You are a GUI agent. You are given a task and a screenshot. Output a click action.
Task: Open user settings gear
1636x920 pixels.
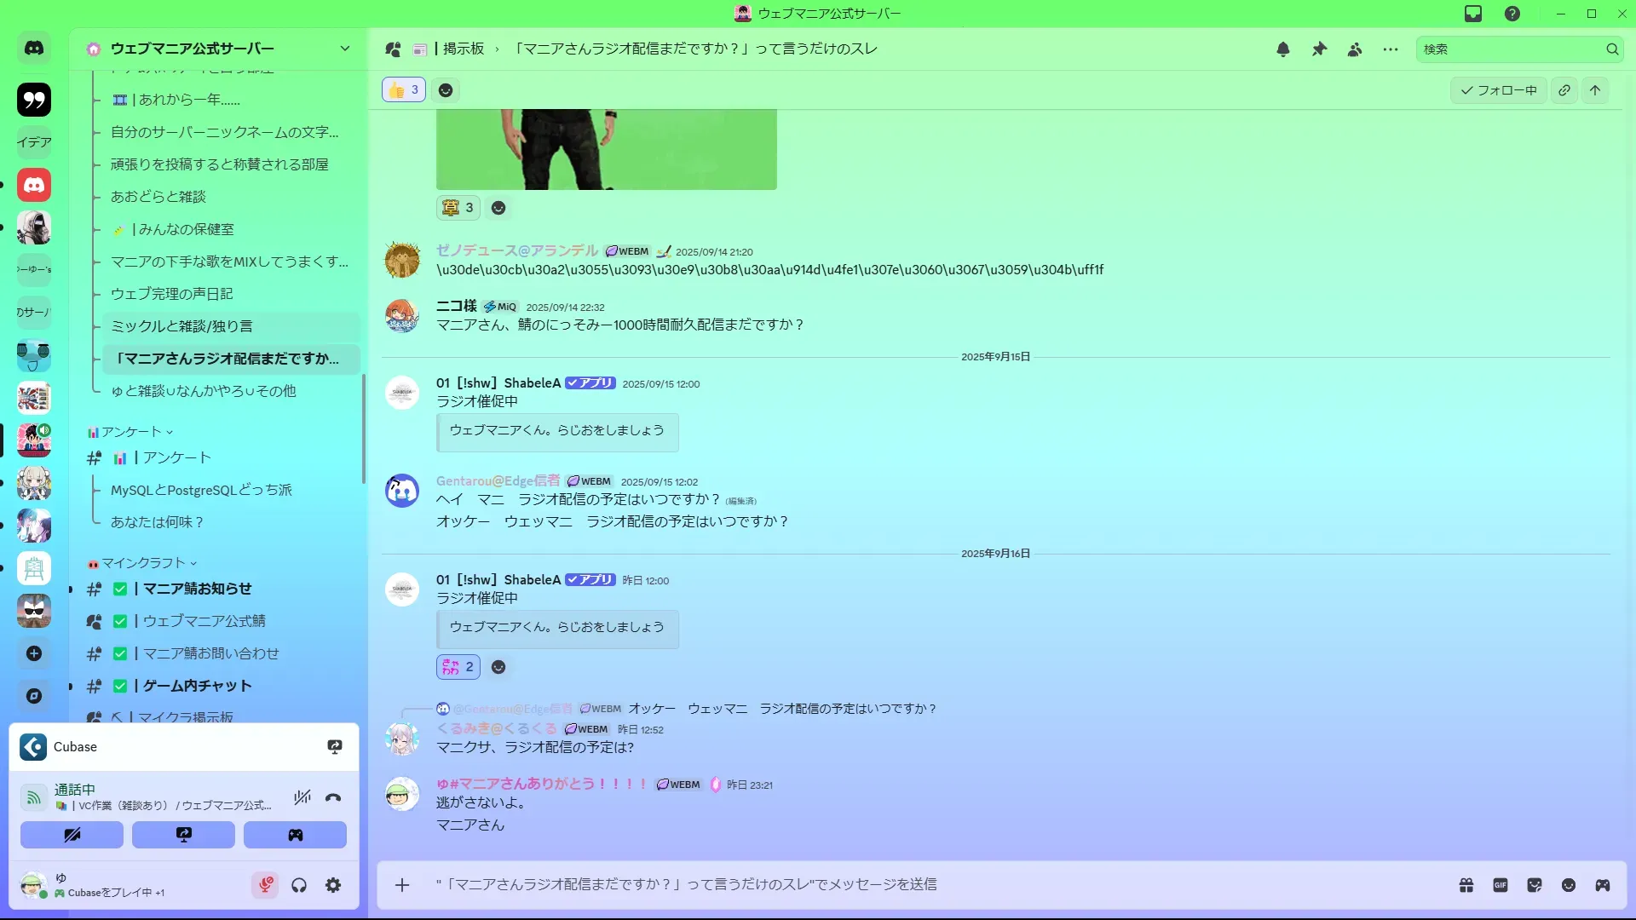click(333, 885)
